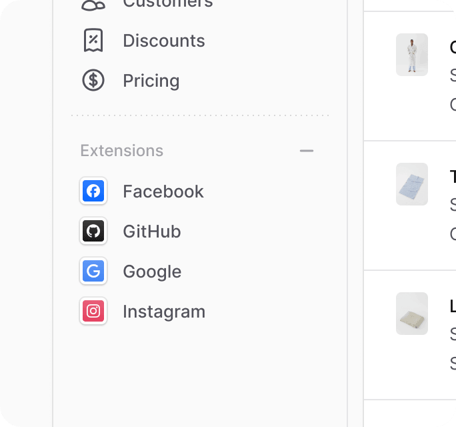Open the Instagram extension link
The image size is (456, 427).
(x=200, y=311)
